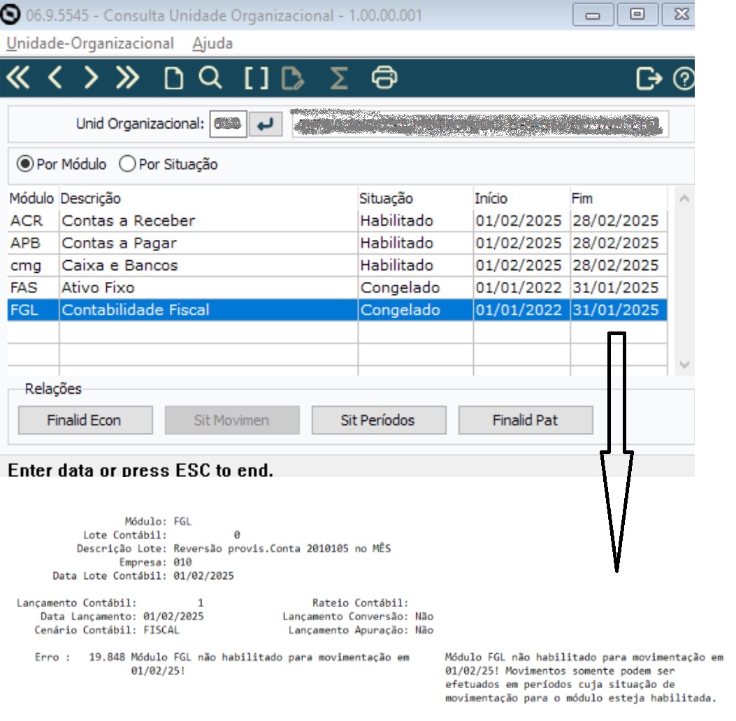Click the sigma totals icon
This screenshot has width=736, height=721.
[339, 78]
